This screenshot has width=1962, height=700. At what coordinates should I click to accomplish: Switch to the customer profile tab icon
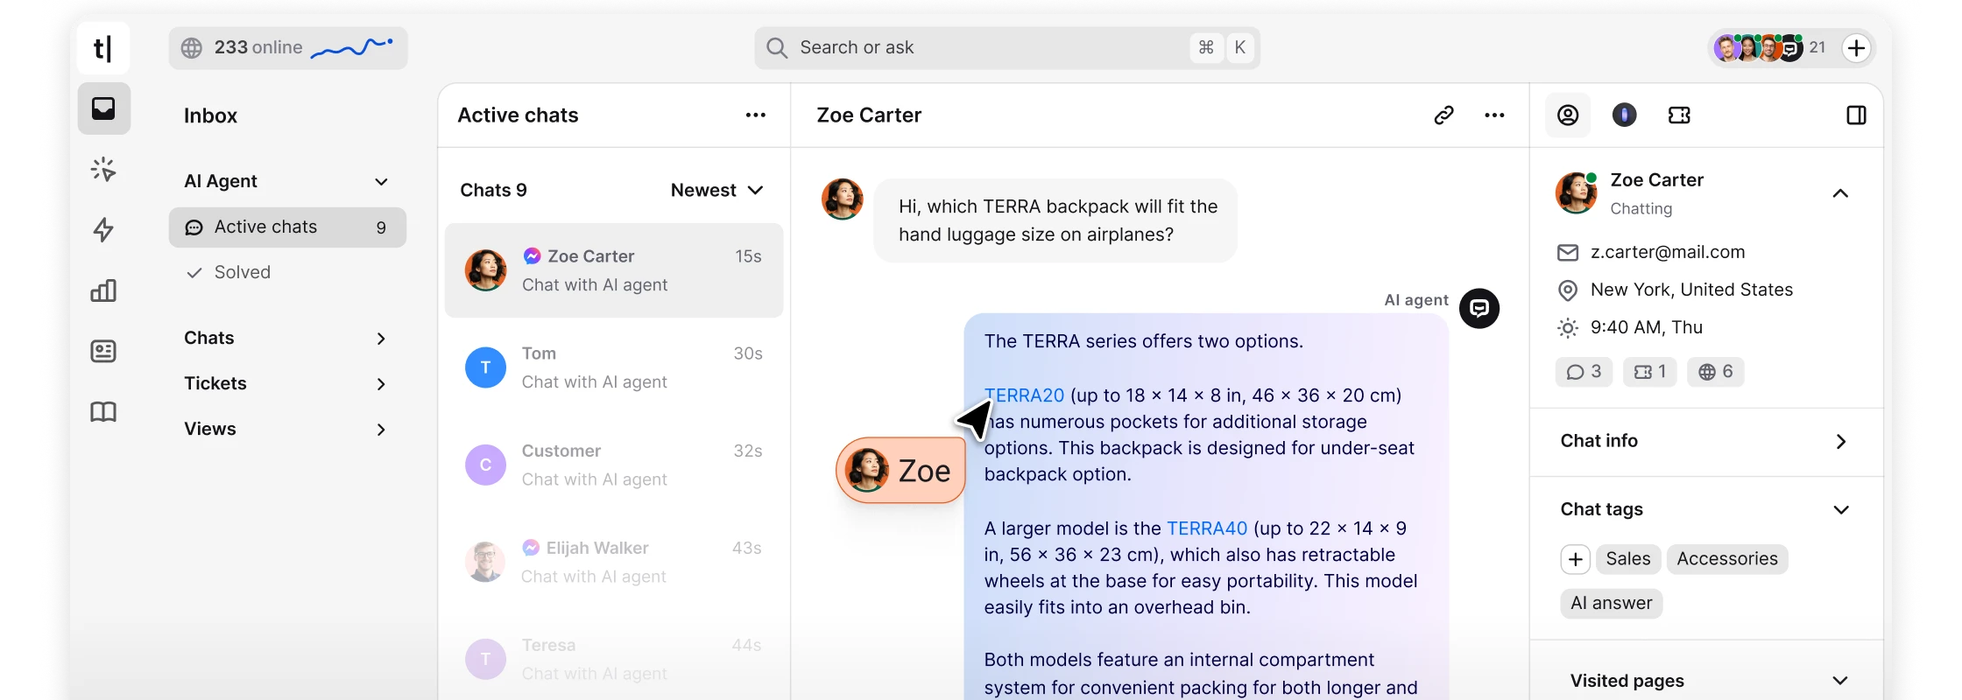tap(1568, 115)
